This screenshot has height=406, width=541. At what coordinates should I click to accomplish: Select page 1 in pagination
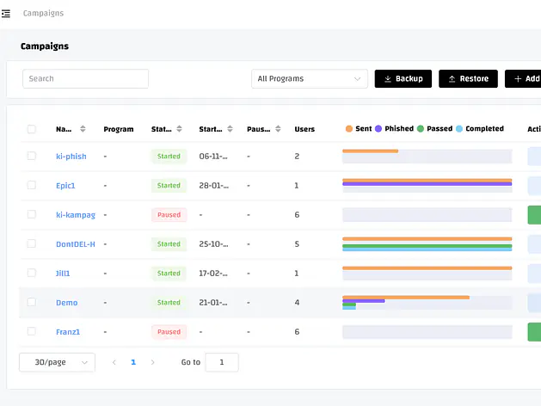coord(133,362)
